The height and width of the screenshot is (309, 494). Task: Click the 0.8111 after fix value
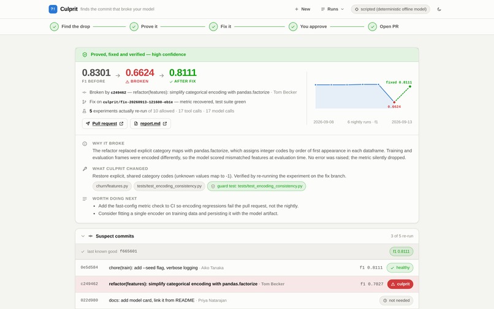[x=183, y=73]
